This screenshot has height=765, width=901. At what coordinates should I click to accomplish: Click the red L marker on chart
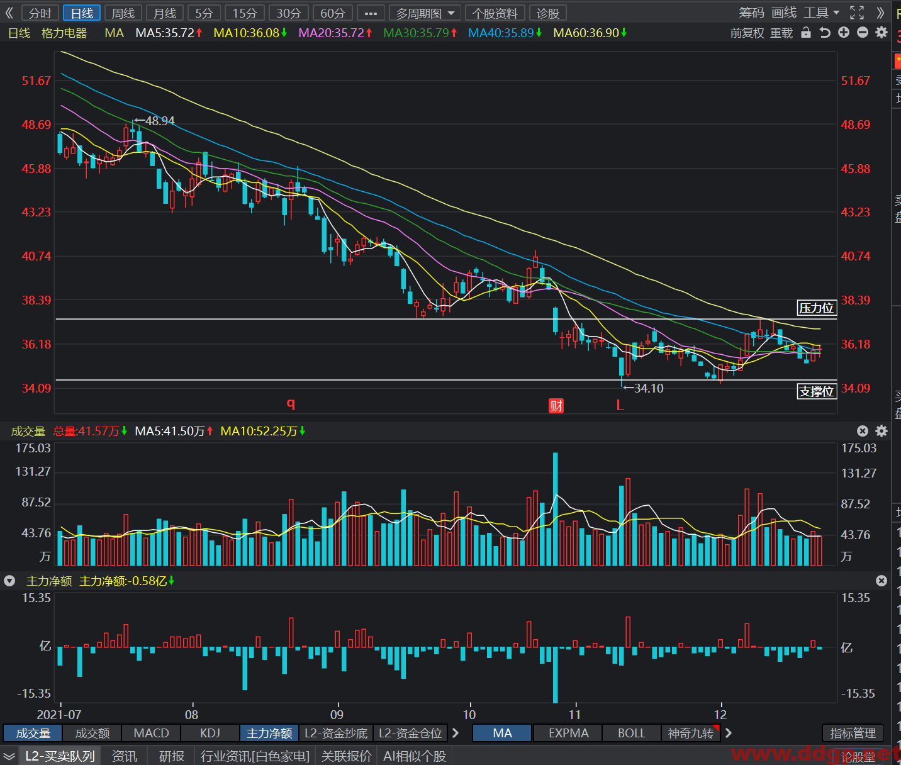point(620,406)
